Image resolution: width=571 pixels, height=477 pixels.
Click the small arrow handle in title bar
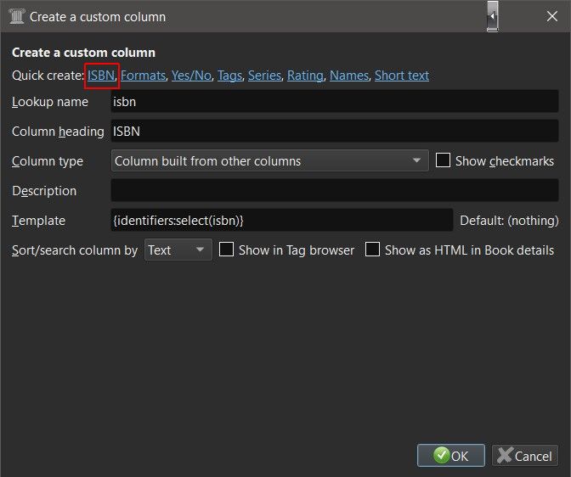(492, 16)
